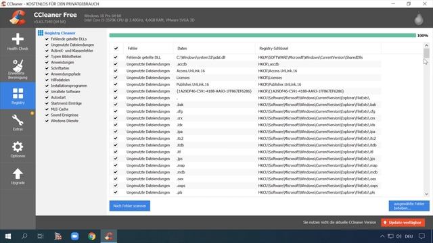
Task: Click the results scrollbar up arrow
Action: tap(426, 45)
